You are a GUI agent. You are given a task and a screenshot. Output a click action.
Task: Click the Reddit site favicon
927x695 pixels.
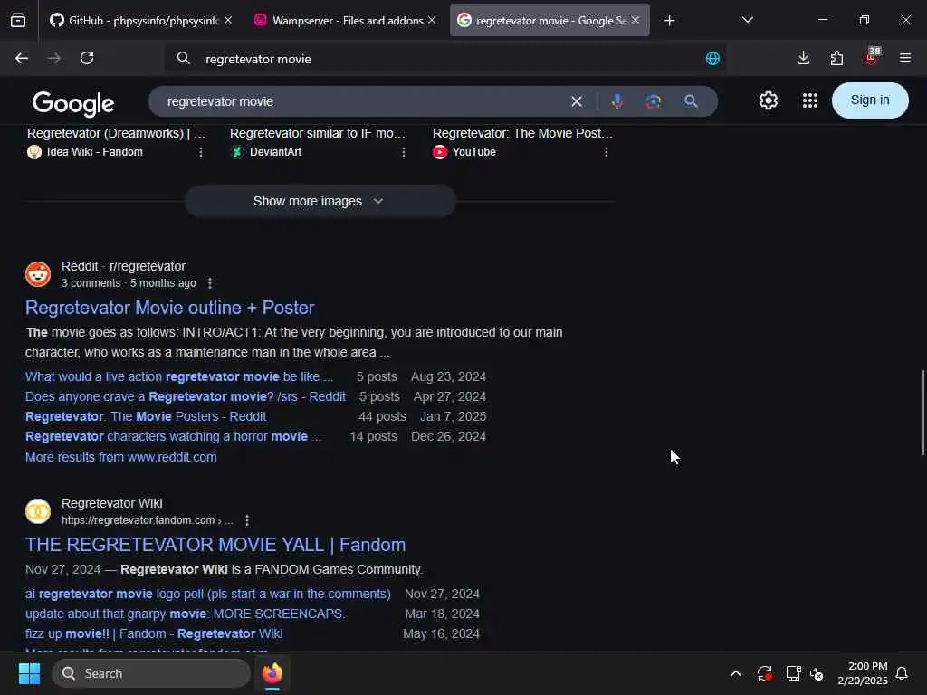click(38, 274)
